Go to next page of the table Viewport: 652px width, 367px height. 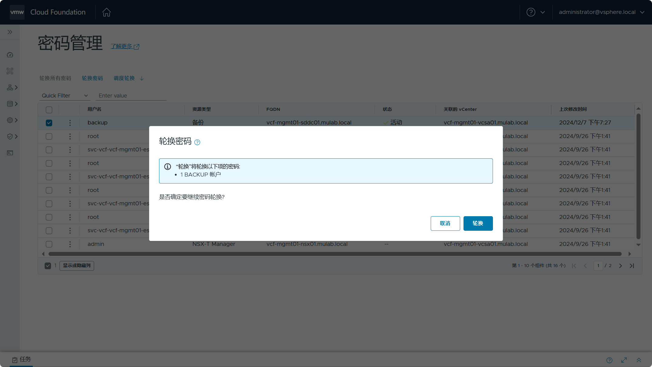point(620,266)
